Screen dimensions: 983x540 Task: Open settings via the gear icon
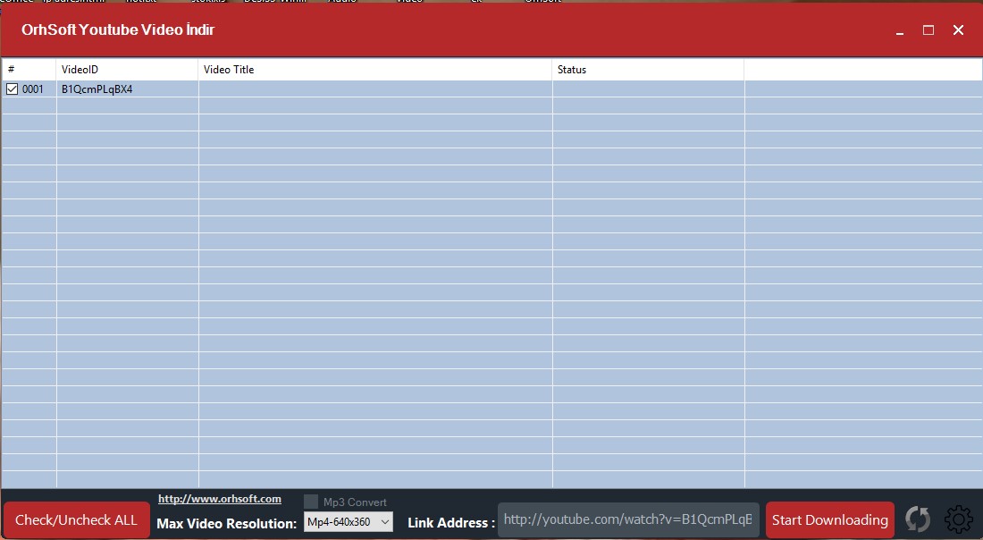tap(958, 519)
